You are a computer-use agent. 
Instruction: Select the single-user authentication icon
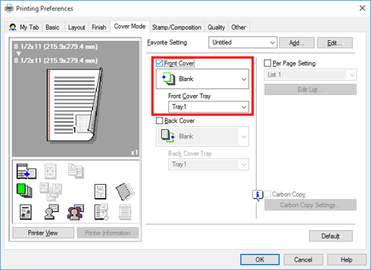(x=51, y=212)
